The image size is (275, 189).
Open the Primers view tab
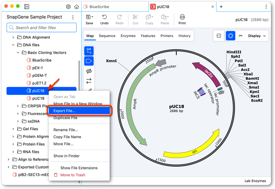click(x=167, y=36)
